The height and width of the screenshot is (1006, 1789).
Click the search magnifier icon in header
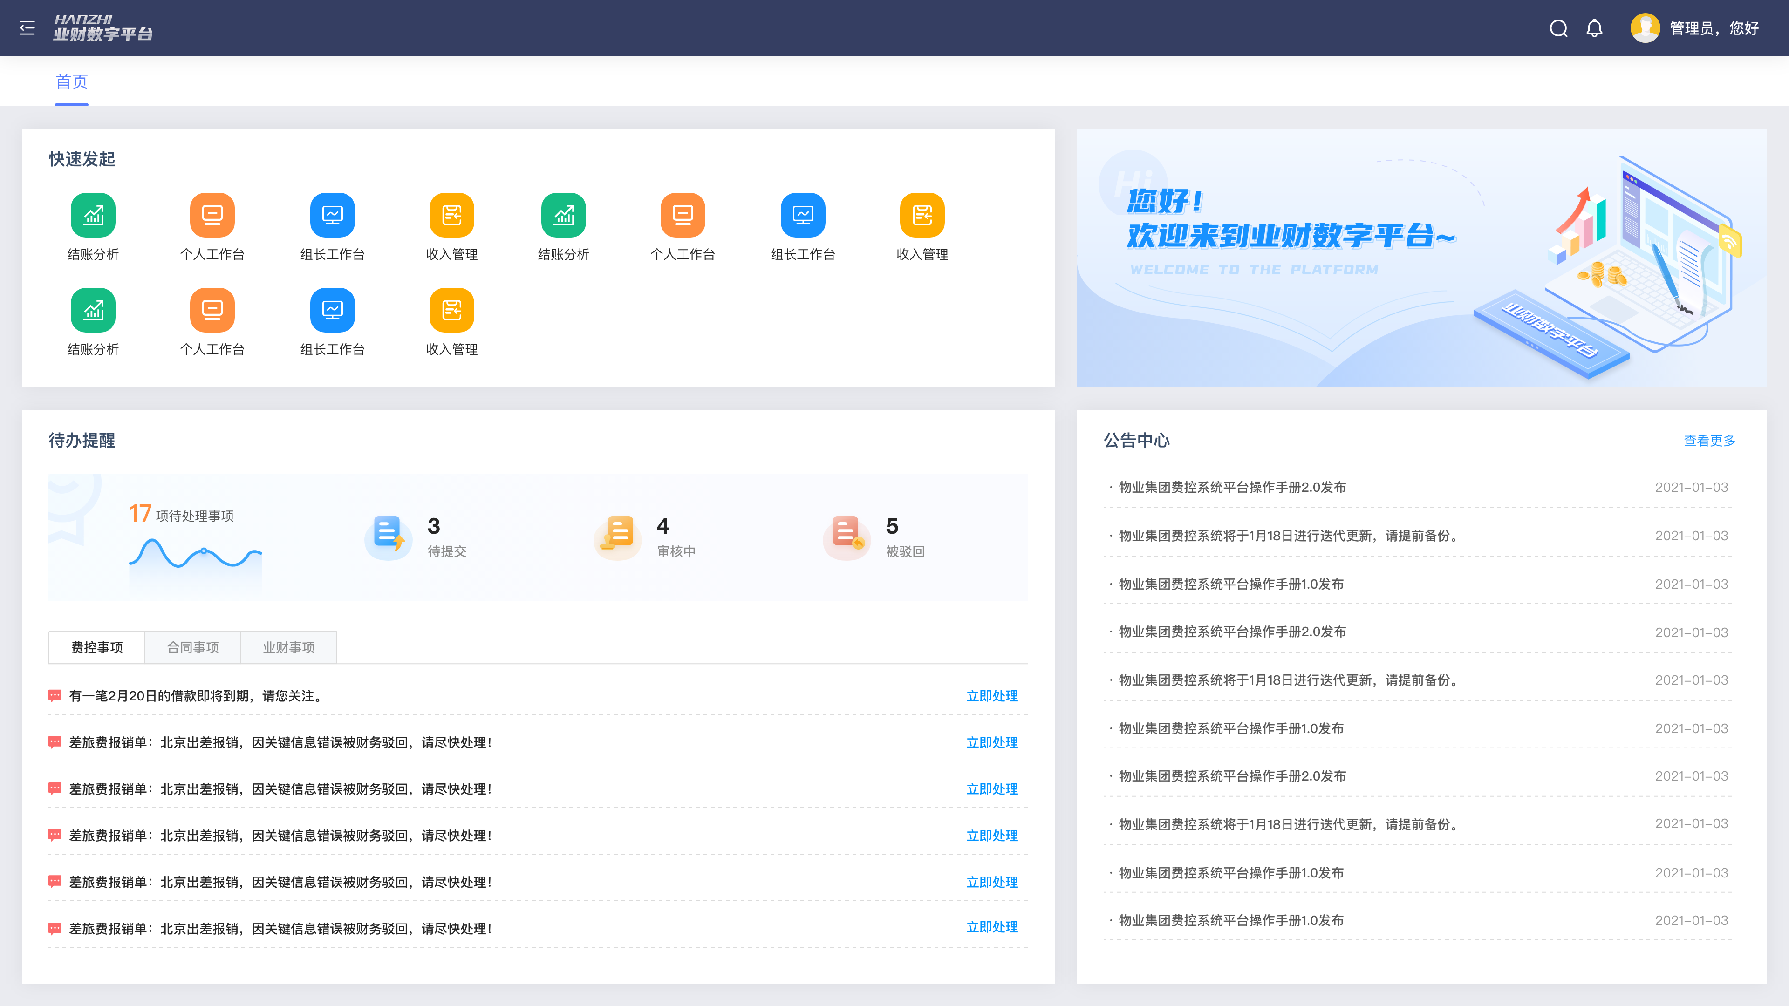click(x=1558, y=28)
